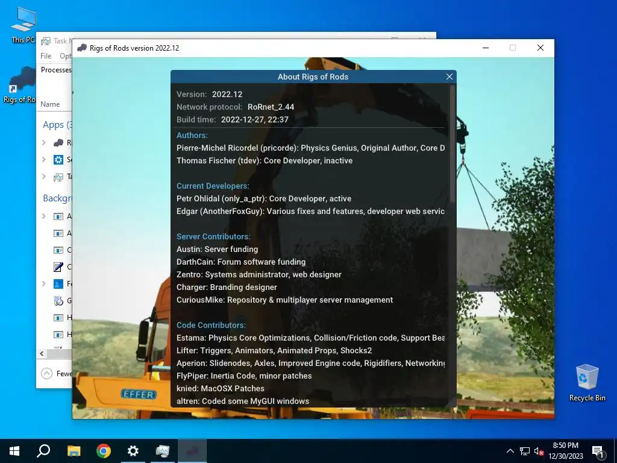Image resolution: width=617 pixels, height=463 pixels.
Task: Open Task Manager File menu
Action: pos(46,56)
